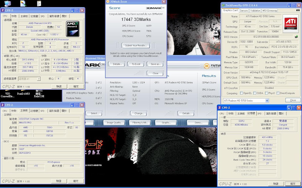Click the 401.4 MHz memory frequency value

click(267, 137)
